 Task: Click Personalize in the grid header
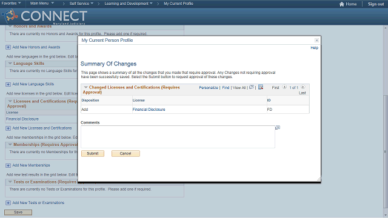click(209, 88)
